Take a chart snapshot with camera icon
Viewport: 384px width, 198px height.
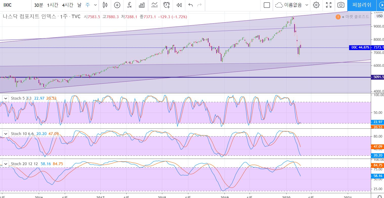341,5
